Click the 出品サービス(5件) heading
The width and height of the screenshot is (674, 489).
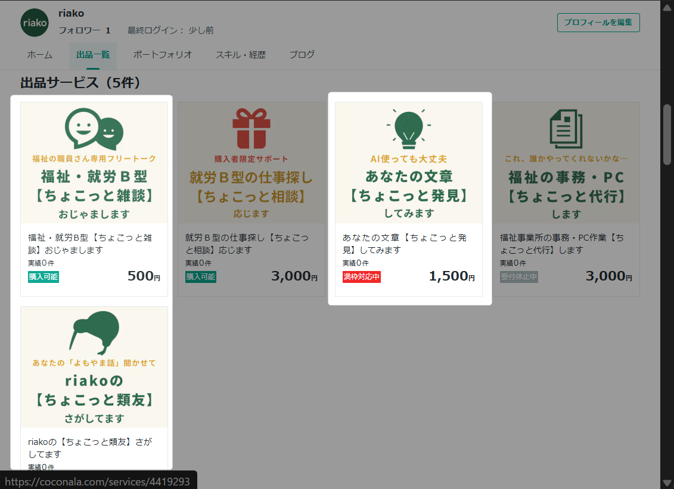click(80, 83)
